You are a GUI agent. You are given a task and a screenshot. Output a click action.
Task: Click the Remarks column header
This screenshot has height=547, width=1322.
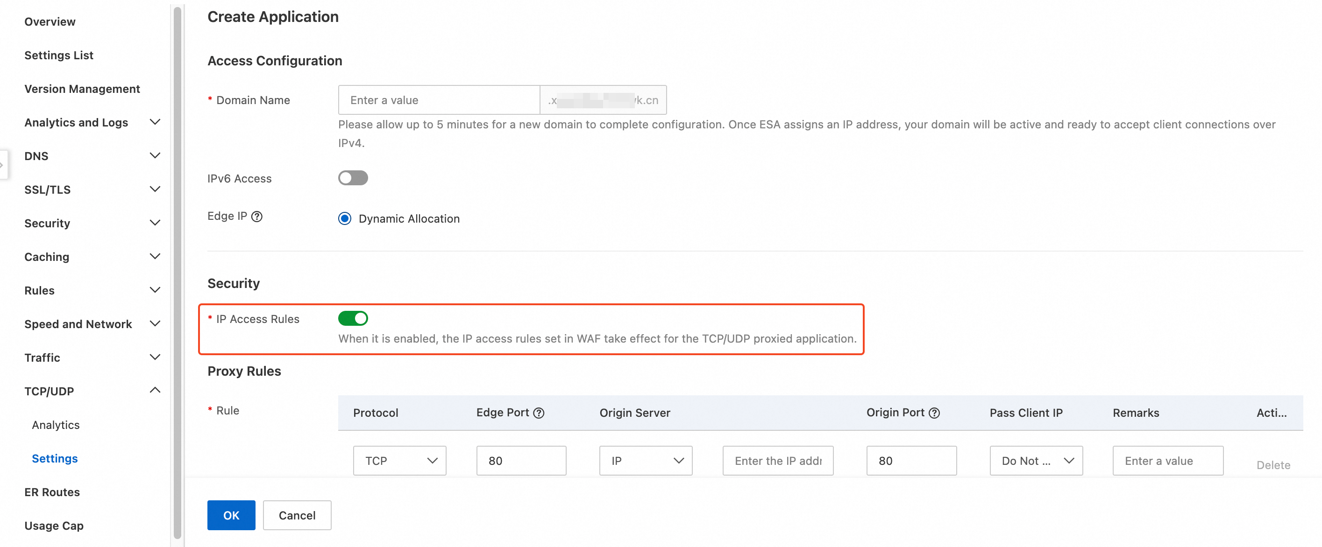tap(1135, 413)
